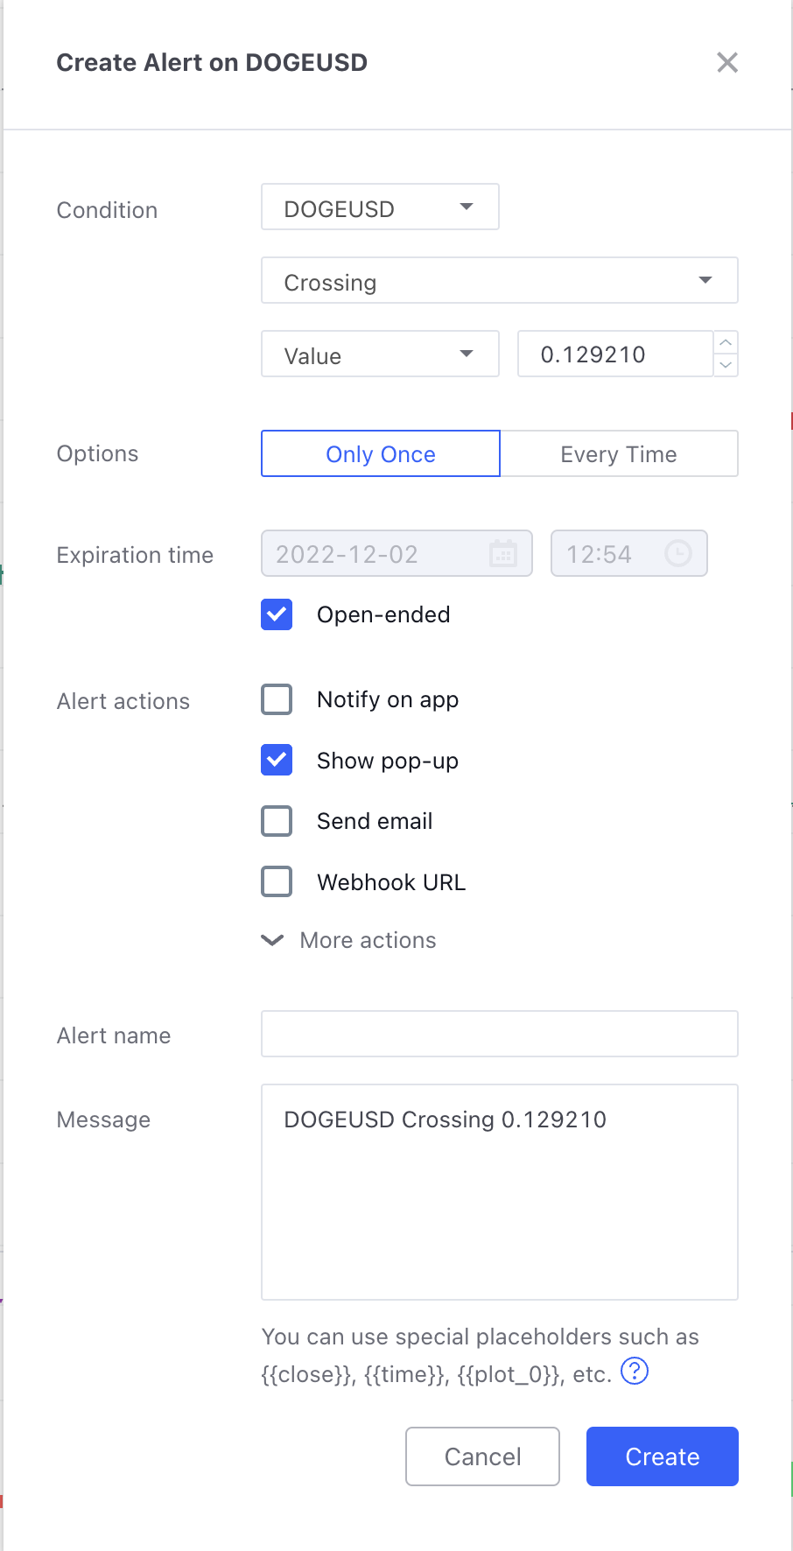
Task: Close the Create Alert dialog
Action: (727, 62)
